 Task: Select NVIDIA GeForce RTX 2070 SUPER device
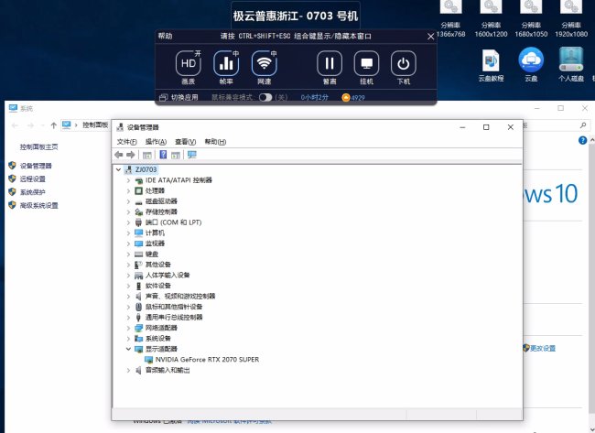(x=207, y=360)
